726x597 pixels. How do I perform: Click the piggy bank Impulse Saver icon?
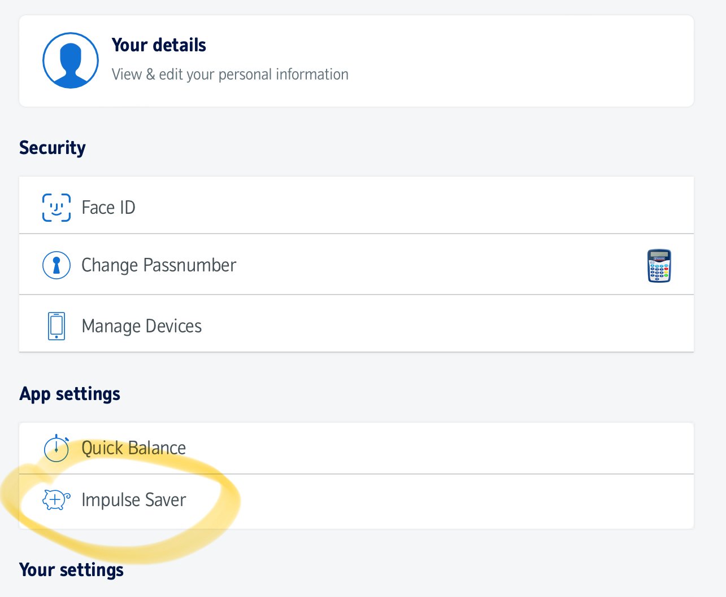(x=56, y=500)
